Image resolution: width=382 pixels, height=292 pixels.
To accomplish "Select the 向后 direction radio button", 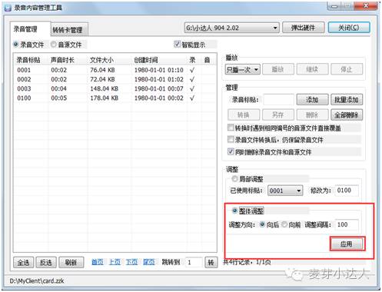I will coord(262,224).
